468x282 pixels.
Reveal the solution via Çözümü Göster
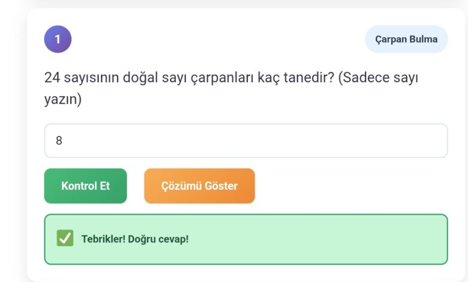point(199,186)
